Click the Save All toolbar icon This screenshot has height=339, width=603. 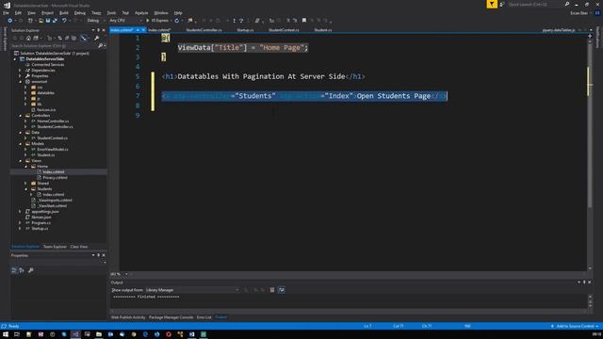pyautogui.click(x=55, y=21)
